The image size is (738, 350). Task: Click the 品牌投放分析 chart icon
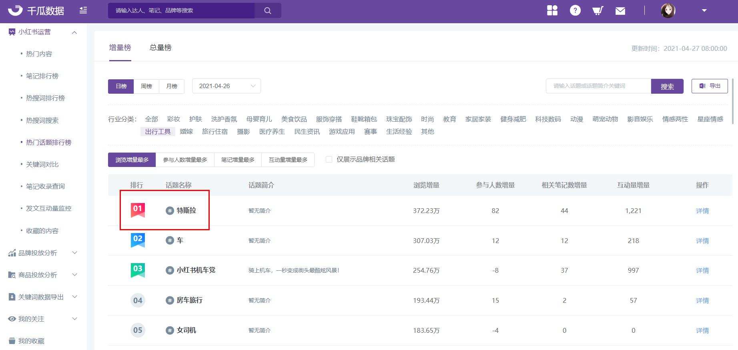(x=12, y=253)
